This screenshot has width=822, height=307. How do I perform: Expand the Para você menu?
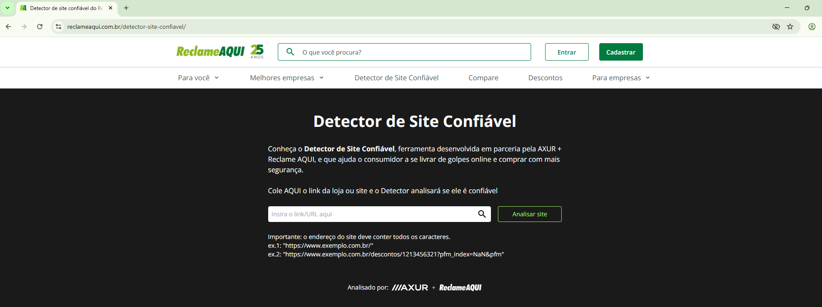point(198,78)
